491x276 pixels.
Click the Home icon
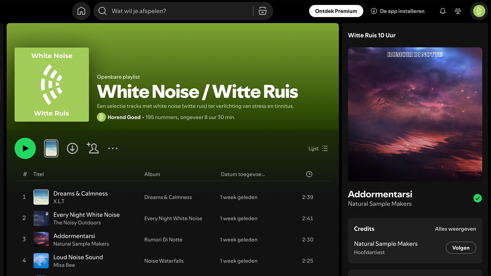click(81, 11)
